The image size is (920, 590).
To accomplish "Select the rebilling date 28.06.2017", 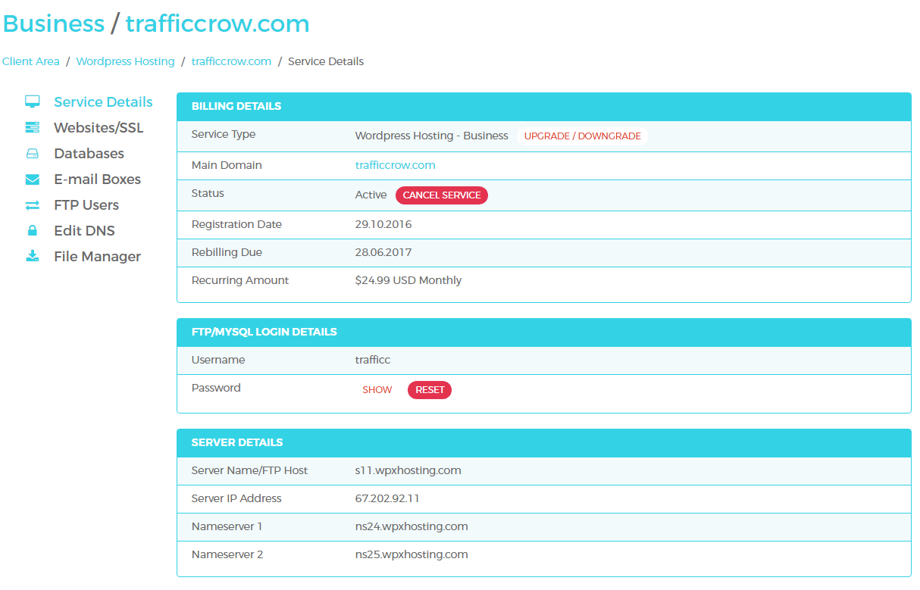I will (383, 253).
